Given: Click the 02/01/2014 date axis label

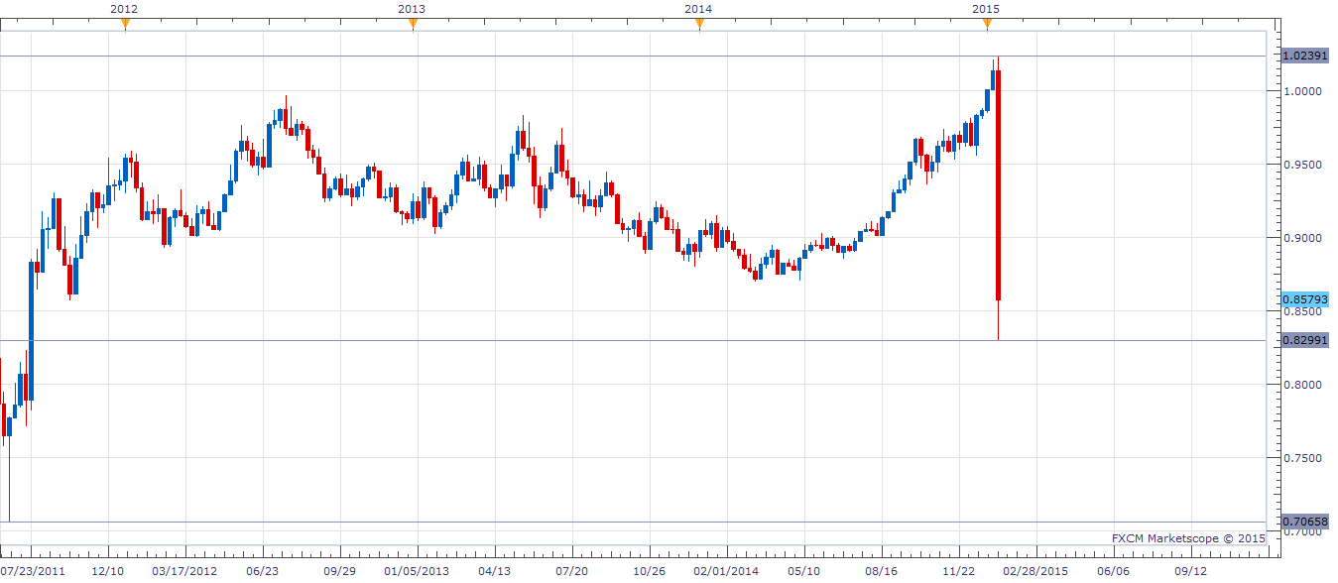Looking at the screenshot, I should (x=726, y=571).
